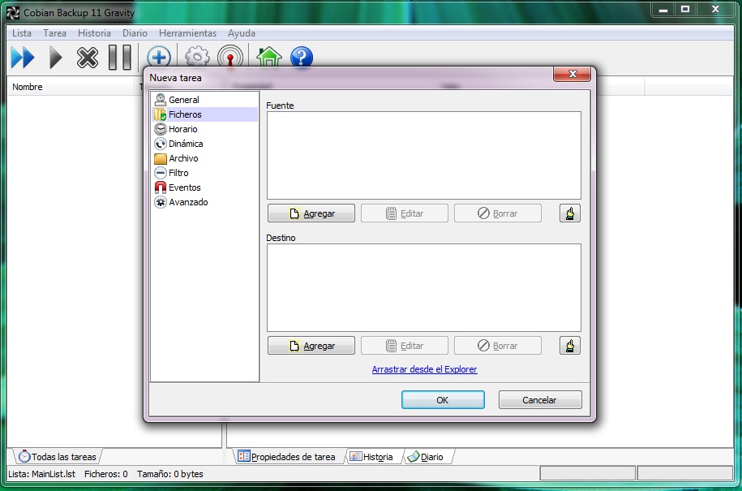The image size is (742, 491).
Task: Click Agregar under Destino
Action: 311,346
